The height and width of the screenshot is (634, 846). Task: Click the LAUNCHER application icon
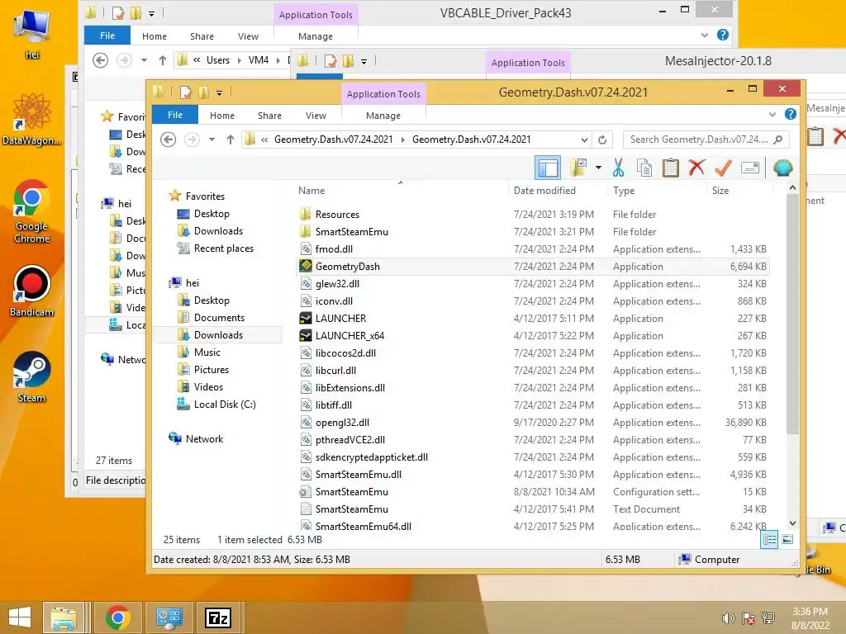pyautogui.click(x=306, y=318)
